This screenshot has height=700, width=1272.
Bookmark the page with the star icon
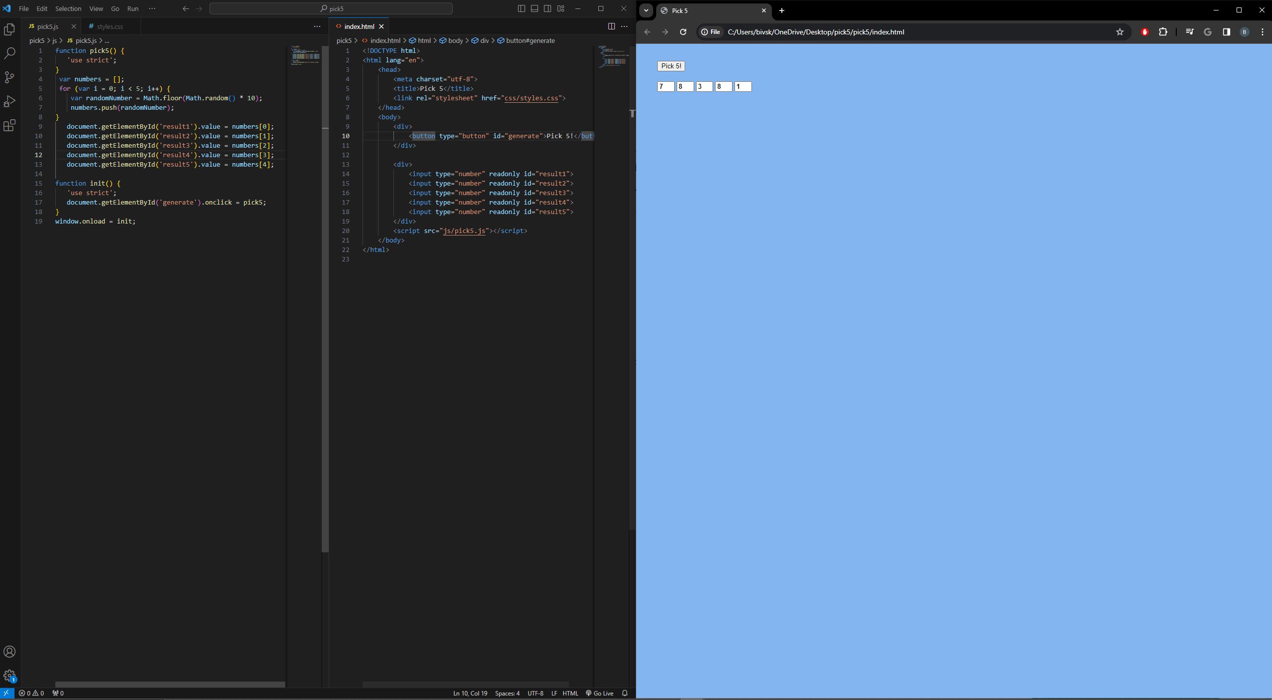pos(1120,32)
